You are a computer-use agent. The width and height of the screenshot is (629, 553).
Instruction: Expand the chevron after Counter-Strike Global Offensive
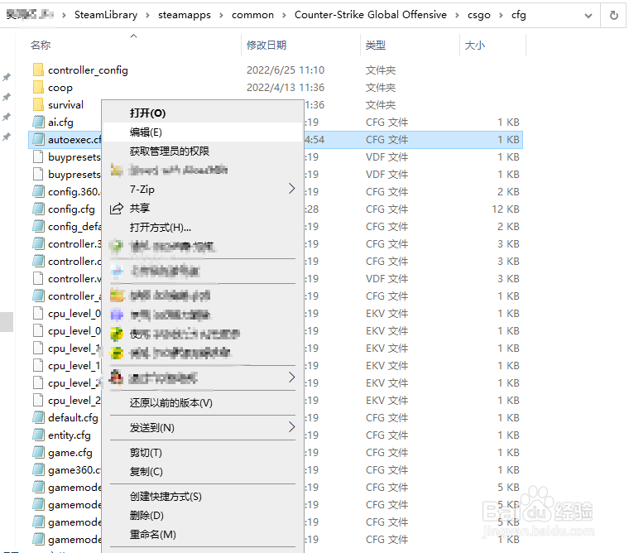click(457, 16)
